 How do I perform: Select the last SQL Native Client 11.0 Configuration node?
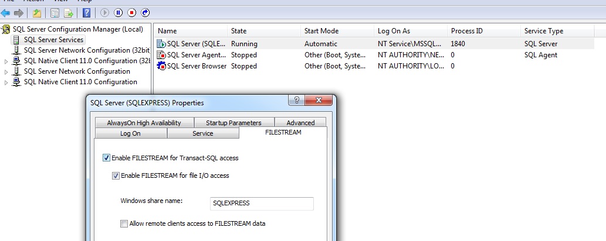pos(80,82)
